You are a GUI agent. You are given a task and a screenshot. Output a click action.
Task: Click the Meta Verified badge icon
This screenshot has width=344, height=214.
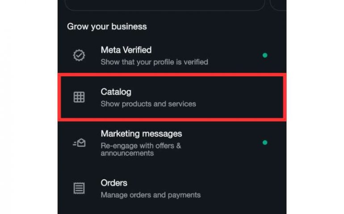(x=79, y=55)
